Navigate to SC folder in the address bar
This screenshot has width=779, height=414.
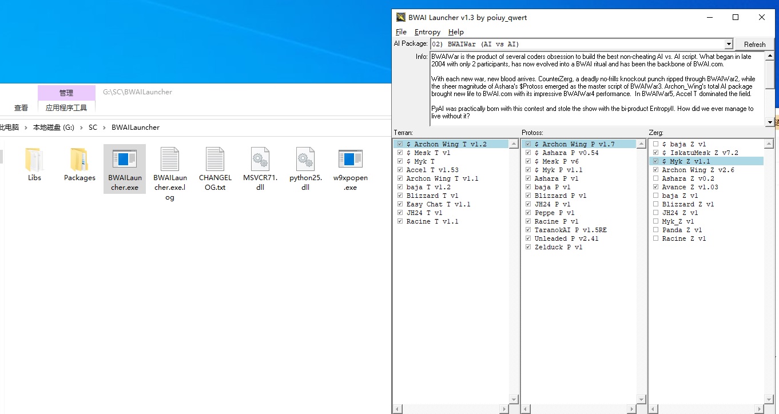click(x=93, y=128)
